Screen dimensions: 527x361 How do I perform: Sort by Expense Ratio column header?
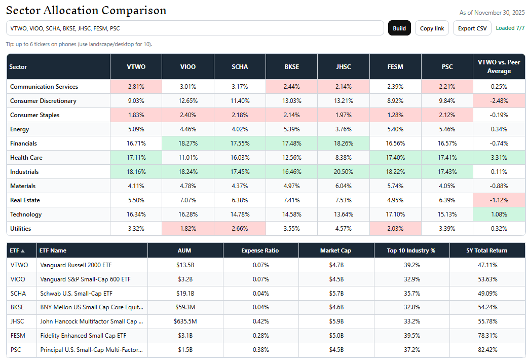pyautogui.click(x=260, y=250)
